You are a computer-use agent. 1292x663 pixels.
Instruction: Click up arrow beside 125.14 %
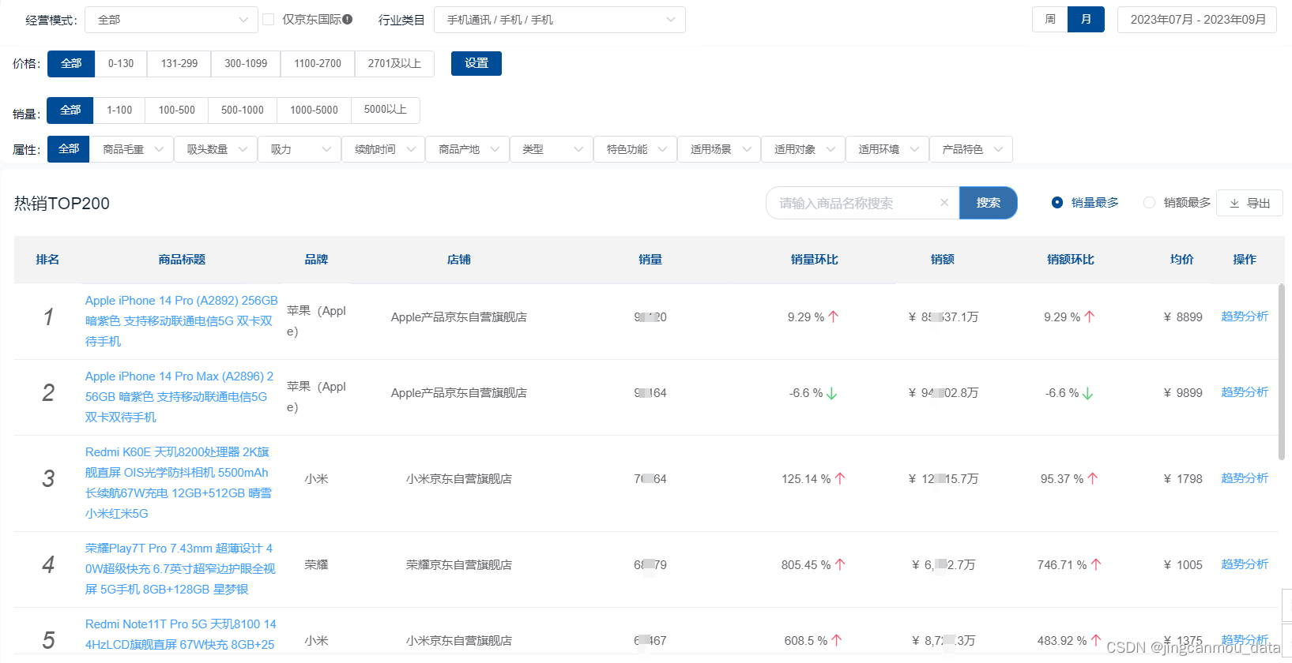[840, 478]
